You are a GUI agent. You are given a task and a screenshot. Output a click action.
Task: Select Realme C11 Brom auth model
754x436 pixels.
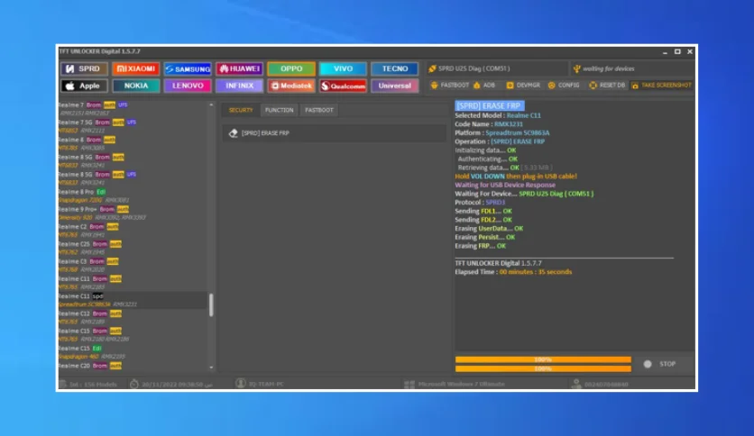click(133, 282)
